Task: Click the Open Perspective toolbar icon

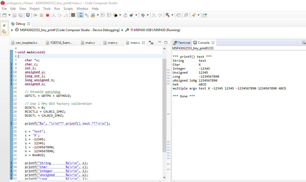Action: point(205,15)
